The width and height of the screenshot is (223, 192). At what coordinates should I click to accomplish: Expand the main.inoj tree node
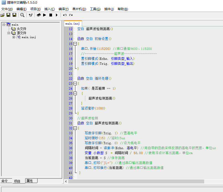click(14, 37)
